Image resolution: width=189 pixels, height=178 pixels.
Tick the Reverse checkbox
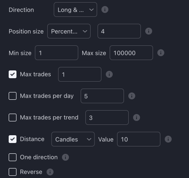pyautogui.click(x=13, y=172)
